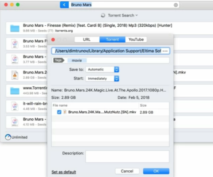Open the Save to Automatic dropdown

pos(103,69)
